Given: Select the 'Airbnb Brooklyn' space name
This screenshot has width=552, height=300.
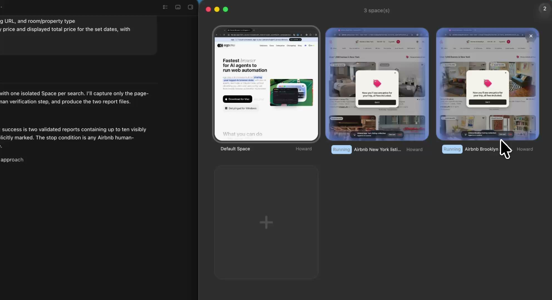Looking at the screenshot, I should click(x=481, y=149).
